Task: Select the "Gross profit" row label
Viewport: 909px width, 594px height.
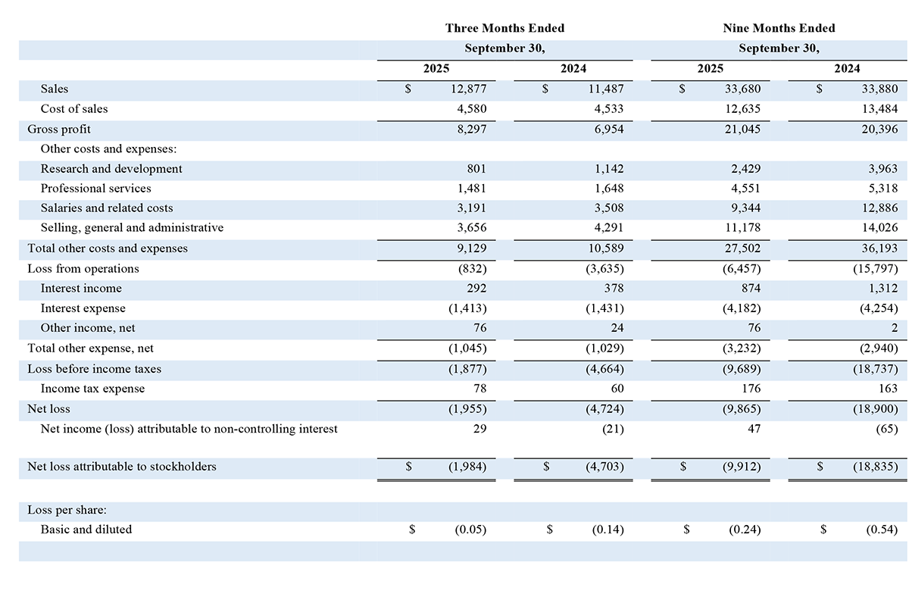Action: pyautogui.click(x=59, y=129)
